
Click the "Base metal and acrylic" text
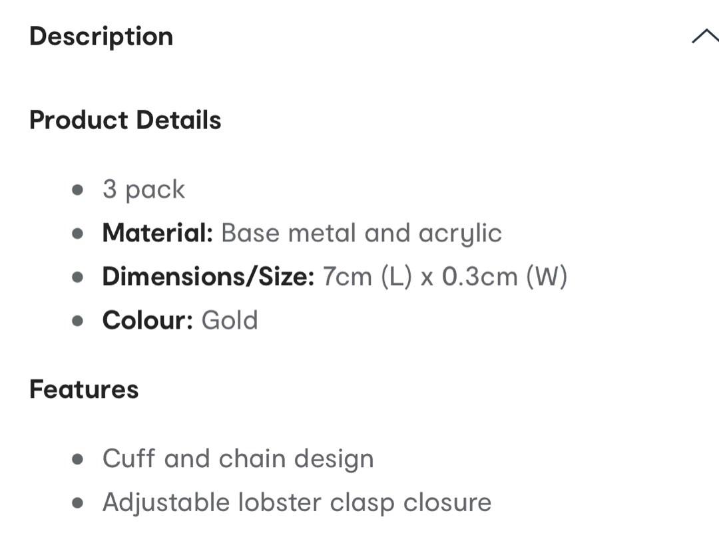(361, 234)
